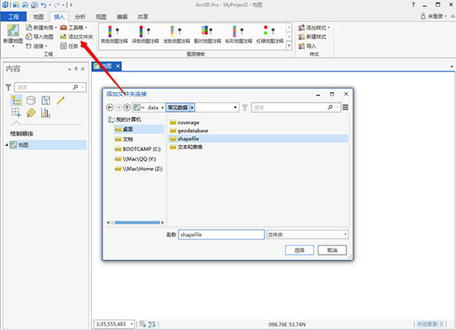The image size is (456, 330).
Task: Click the 选择 button
Action: click(x=299, y=249)
